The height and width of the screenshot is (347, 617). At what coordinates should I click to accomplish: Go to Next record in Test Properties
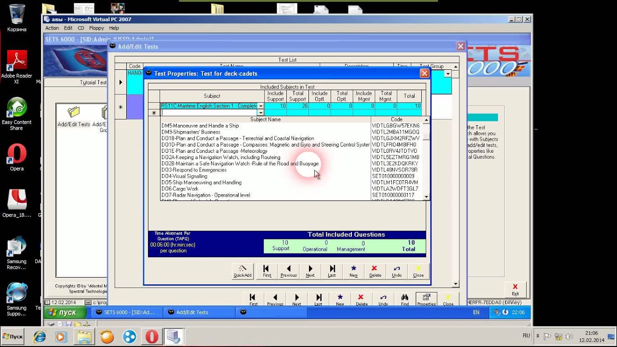coord(310,271)
